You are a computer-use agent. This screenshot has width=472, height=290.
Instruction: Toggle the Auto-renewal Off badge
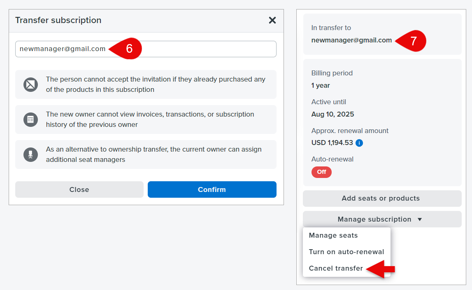321,172
